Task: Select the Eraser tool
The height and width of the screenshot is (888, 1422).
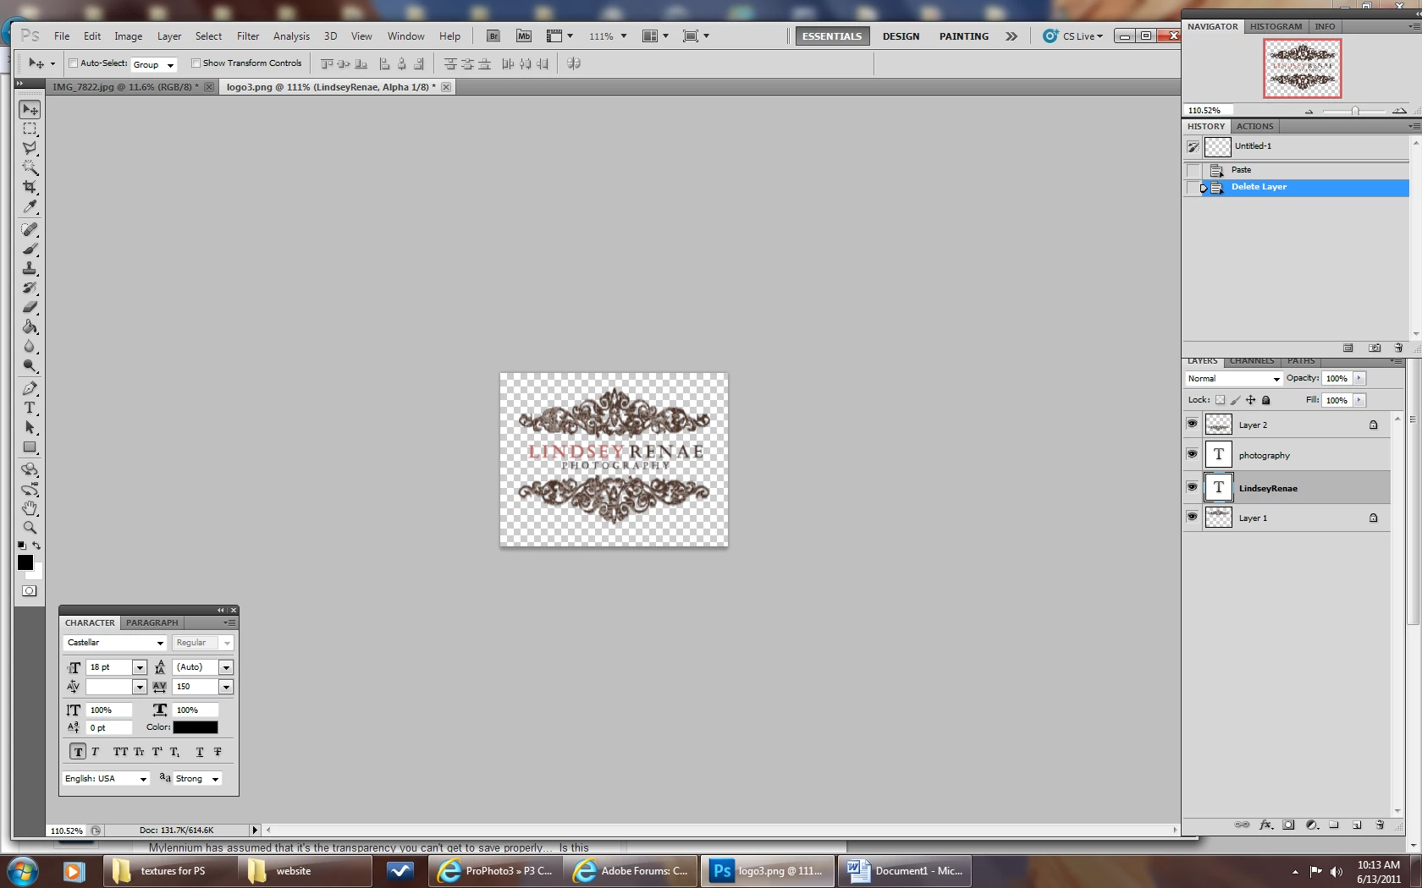Action: coord(30,307)
